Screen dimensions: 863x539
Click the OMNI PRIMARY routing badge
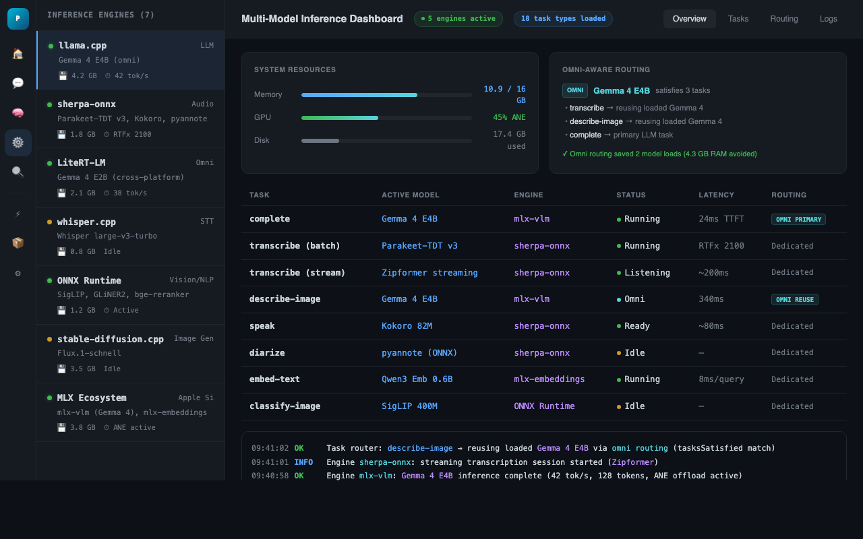coord(798,219)
